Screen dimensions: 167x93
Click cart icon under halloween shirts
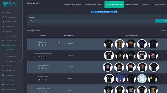click(x=39, y=80)
